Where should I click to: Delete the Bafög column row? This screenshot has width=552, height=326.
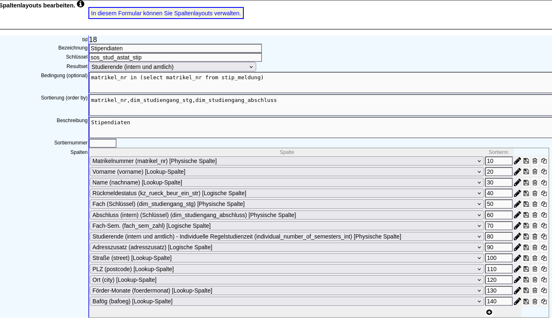pos(535,301)
